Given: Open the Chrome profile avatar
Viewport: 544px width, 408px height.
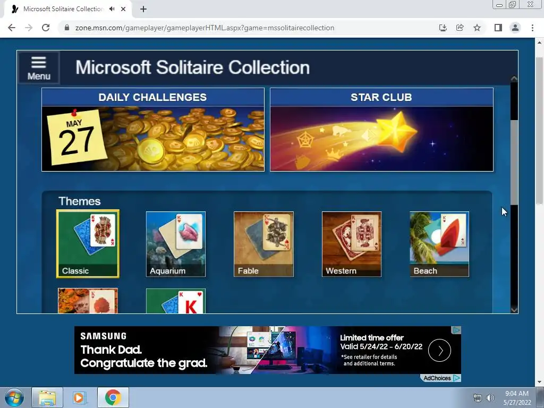Looking at the screenshot, I should (515, 28).
